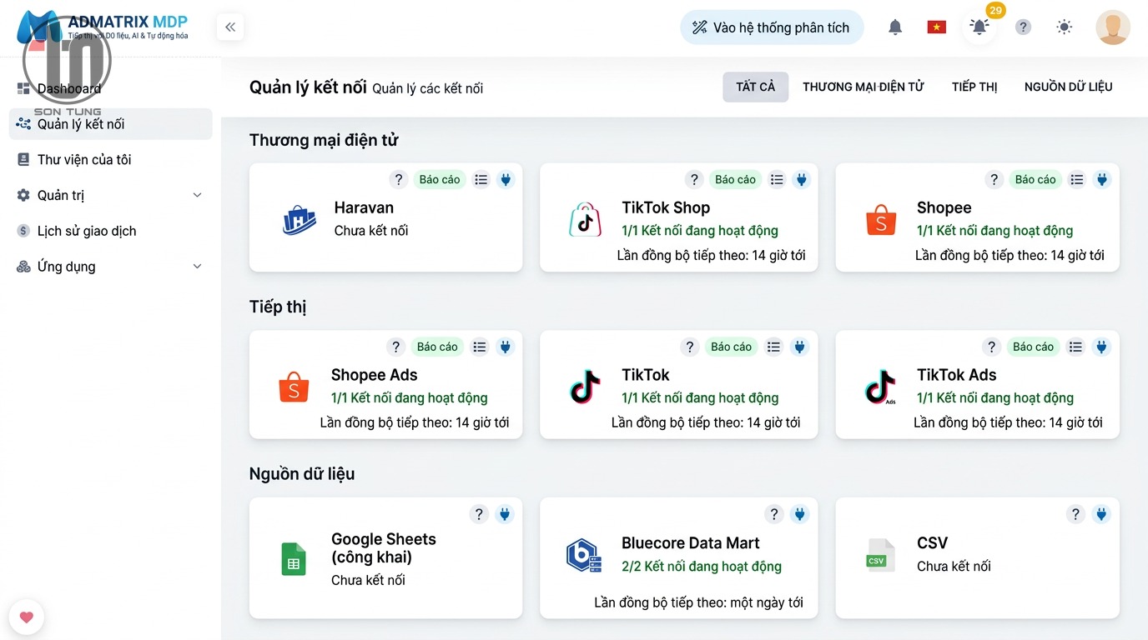This screenshot has height=640, width=1148.
Task: Click the Google Sheets logo
Action: pyautogui.click(x=294, y=559)
